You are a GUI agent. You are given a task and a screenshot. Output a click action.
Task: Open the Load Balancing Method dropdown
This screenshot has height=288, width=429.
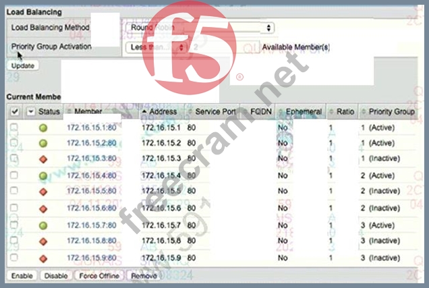point(200,28)
